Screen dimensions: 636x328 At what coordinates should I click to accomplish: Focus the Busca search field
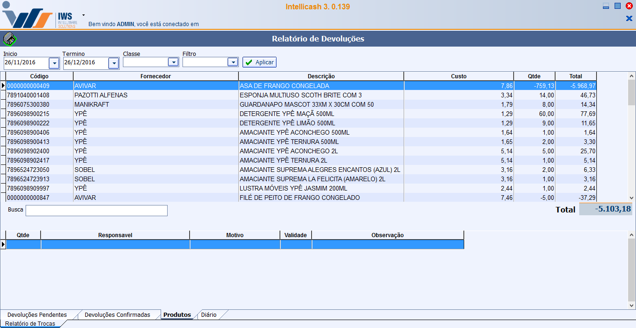point(96,211)
